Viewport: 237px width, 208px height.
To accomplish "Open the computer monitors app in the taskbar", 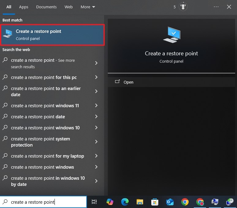I will tap(215, 202).
